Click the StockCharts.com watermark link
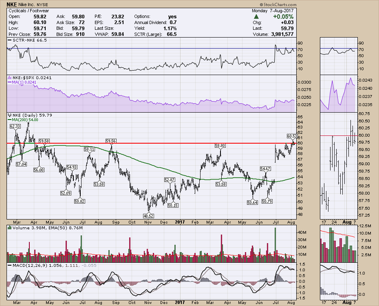The width and height of the screenshot is (379, 306). (x=278, y=4)
